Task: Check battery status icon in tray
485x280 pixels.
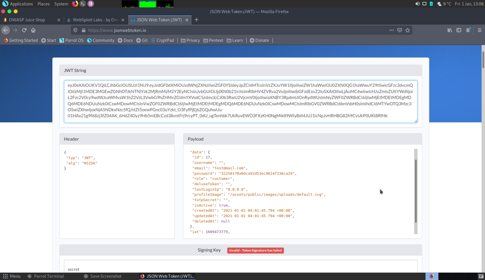Action: coord(431,4)
